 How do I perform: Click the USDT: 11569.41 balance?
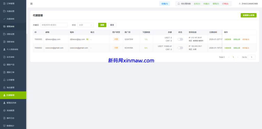pos(165,46)
